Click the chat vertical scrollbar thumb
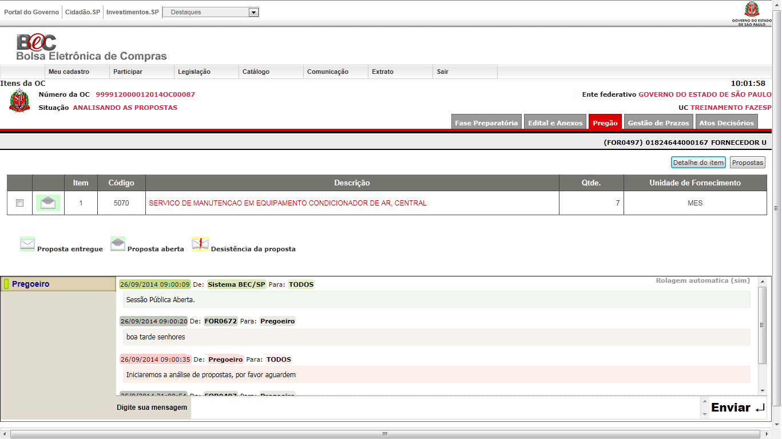Viewport: 782px width, 439px height. click(x=762, y=325)
